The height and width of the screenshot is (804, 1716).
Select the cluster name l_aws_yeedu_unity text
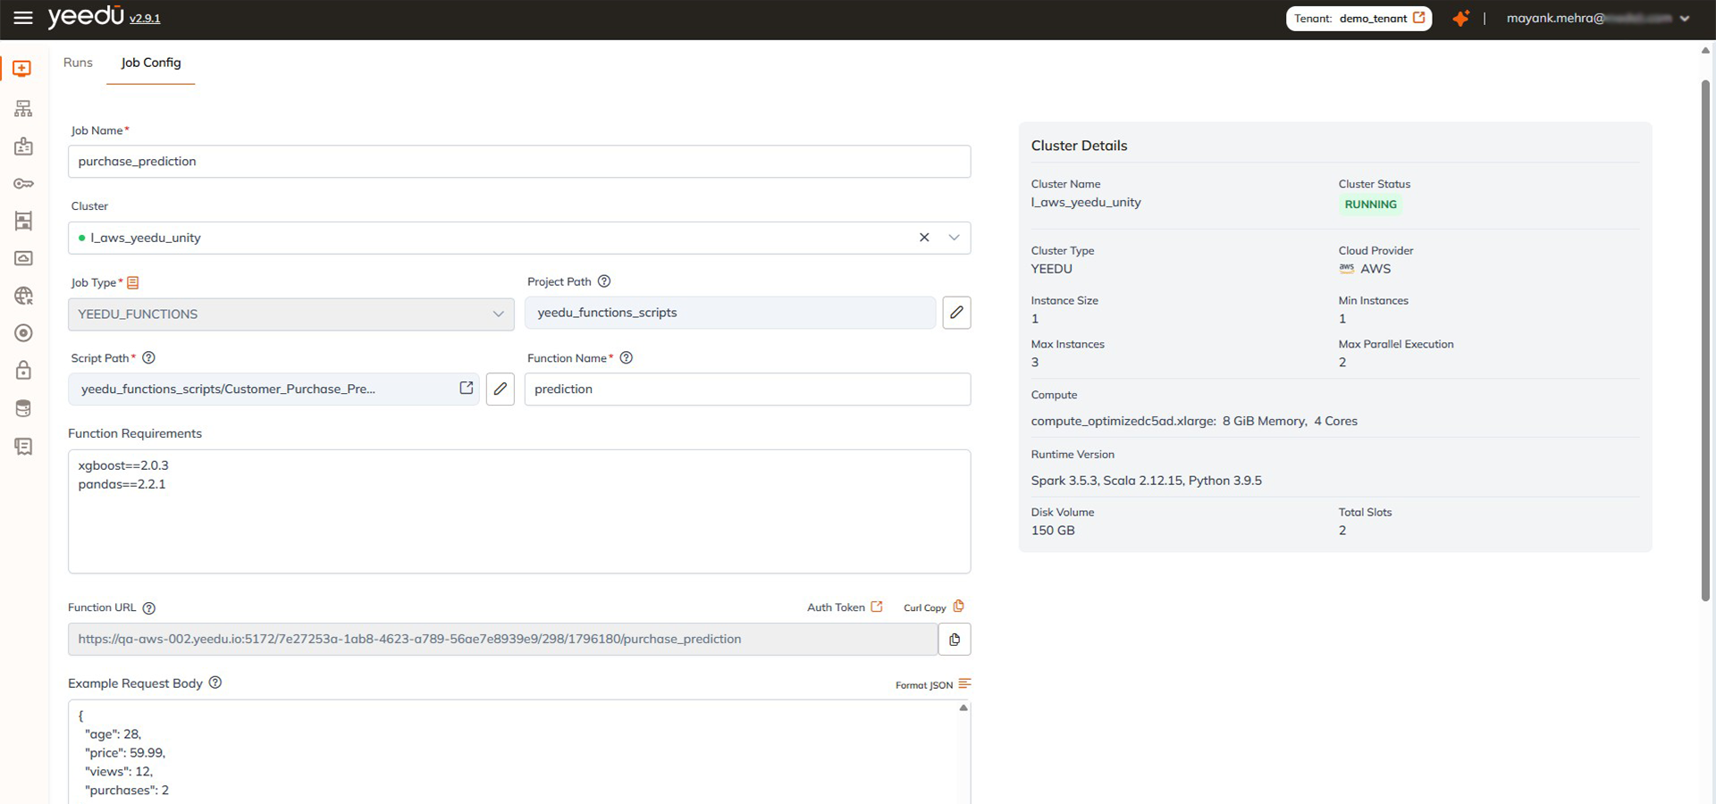click(x=1086, y=203)
